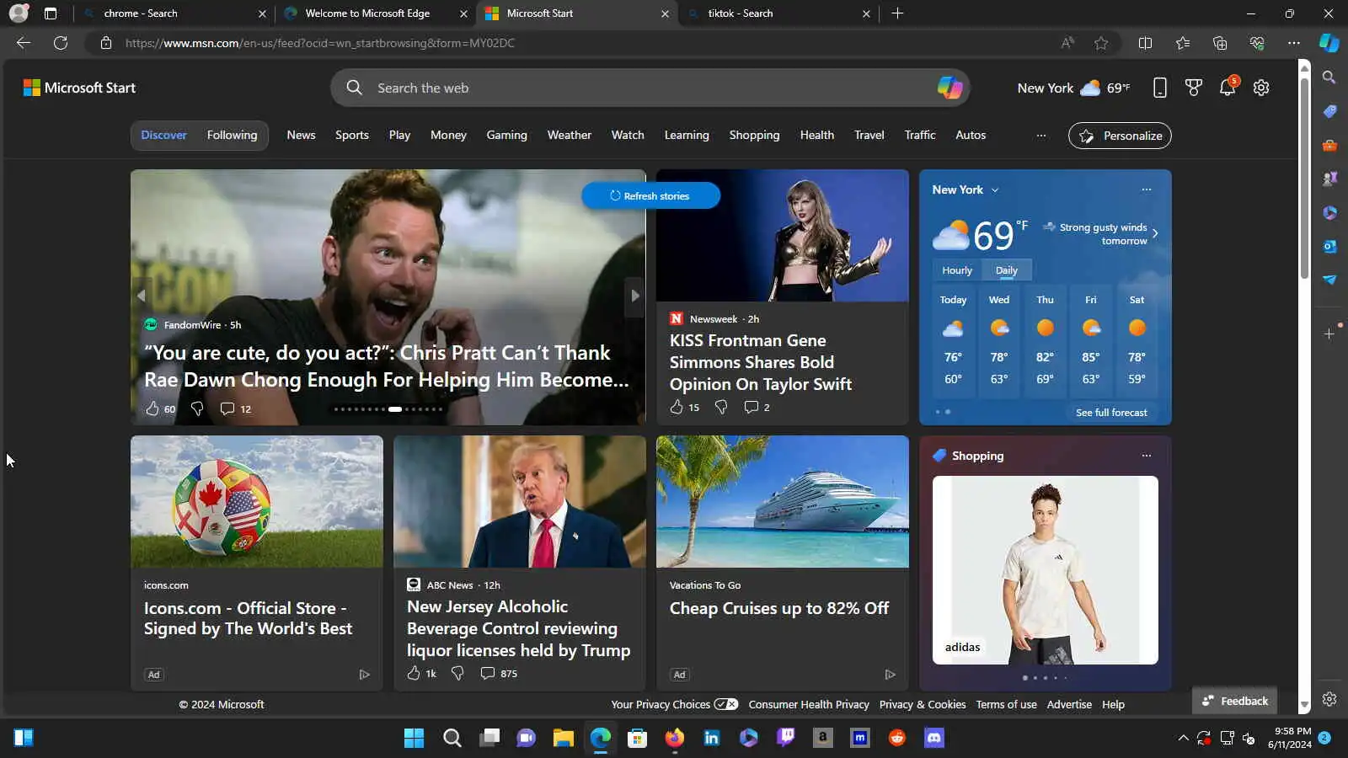Open the Gaming section

pyautogui.click(x=506, y=135)
